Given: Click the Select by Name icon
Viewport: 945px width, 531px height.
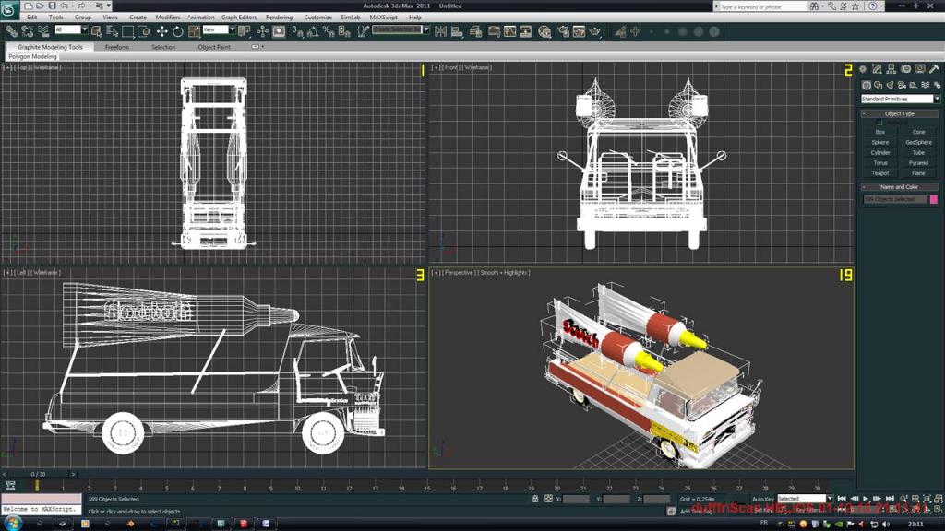Looking at the screenshot, I should click(x=112, y=31).
